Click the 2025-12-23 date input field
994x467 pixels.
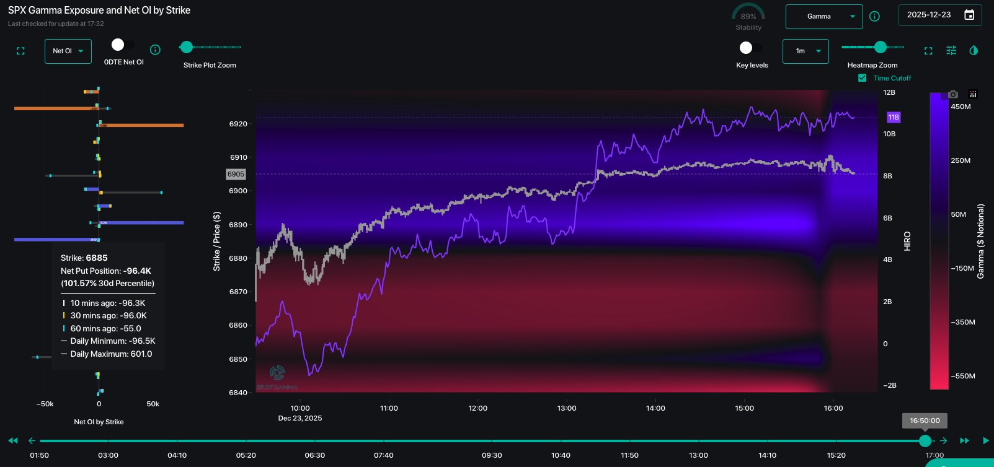click(x=929, y=15)
